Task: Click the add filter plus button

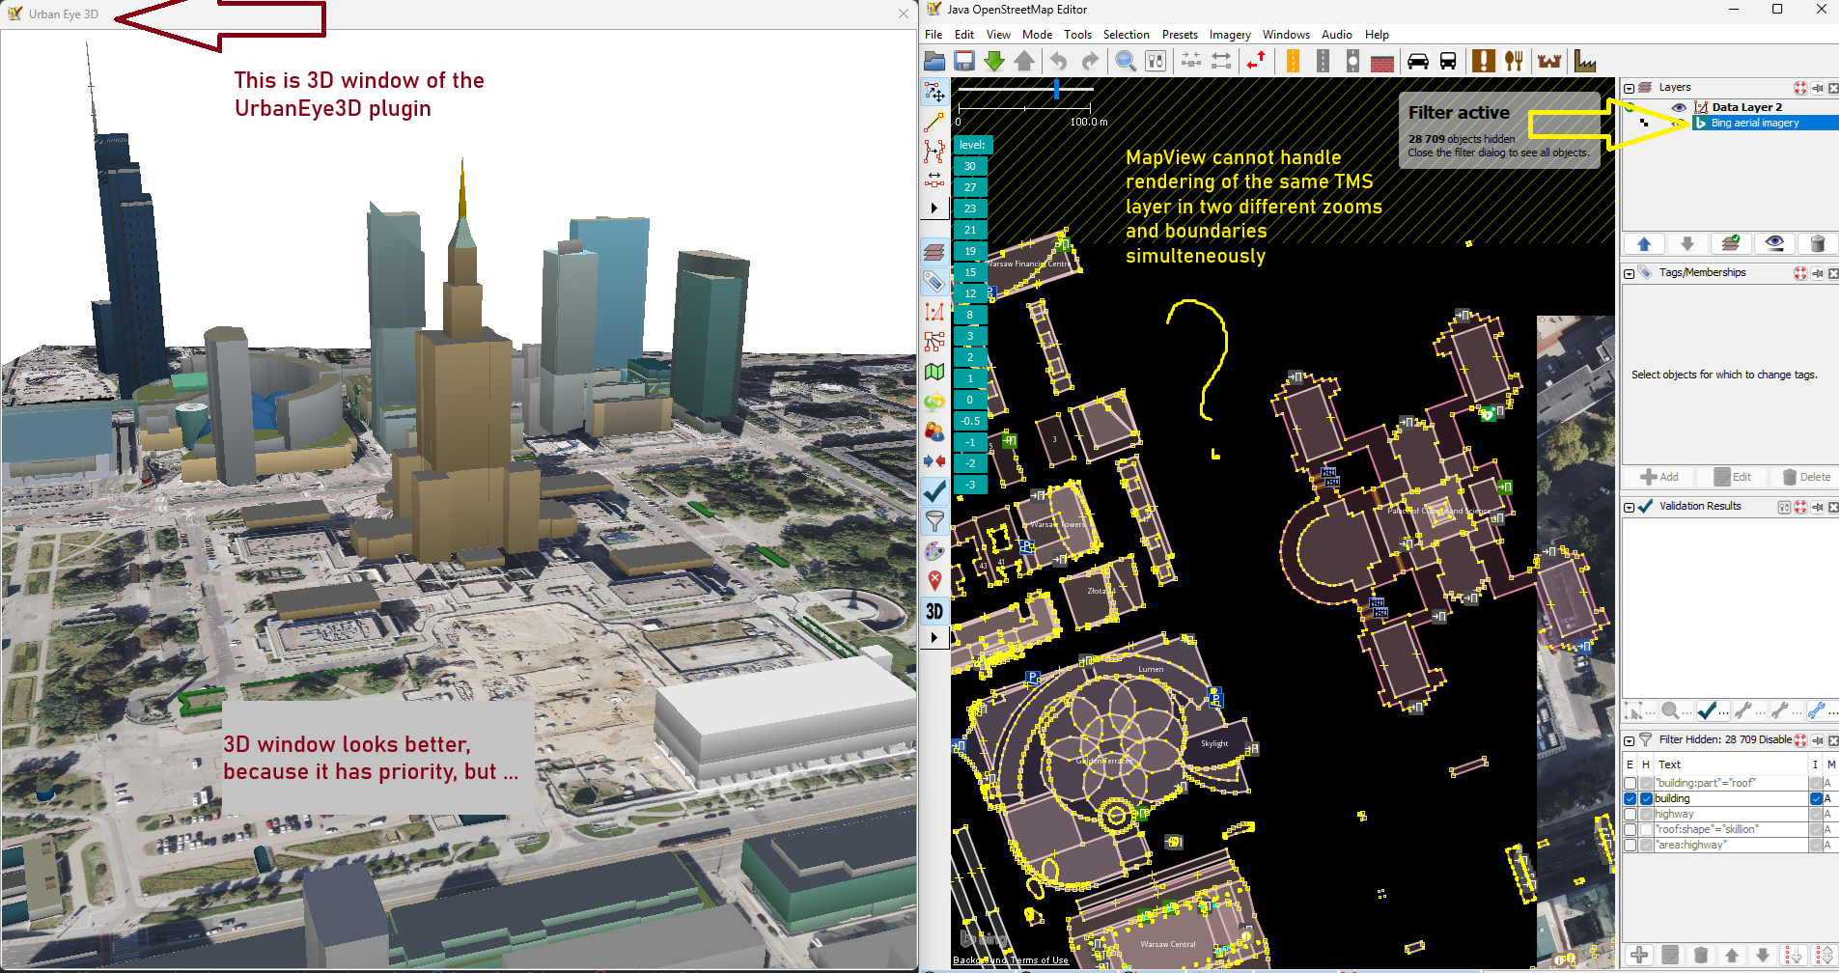Action: coord(1639,955)
